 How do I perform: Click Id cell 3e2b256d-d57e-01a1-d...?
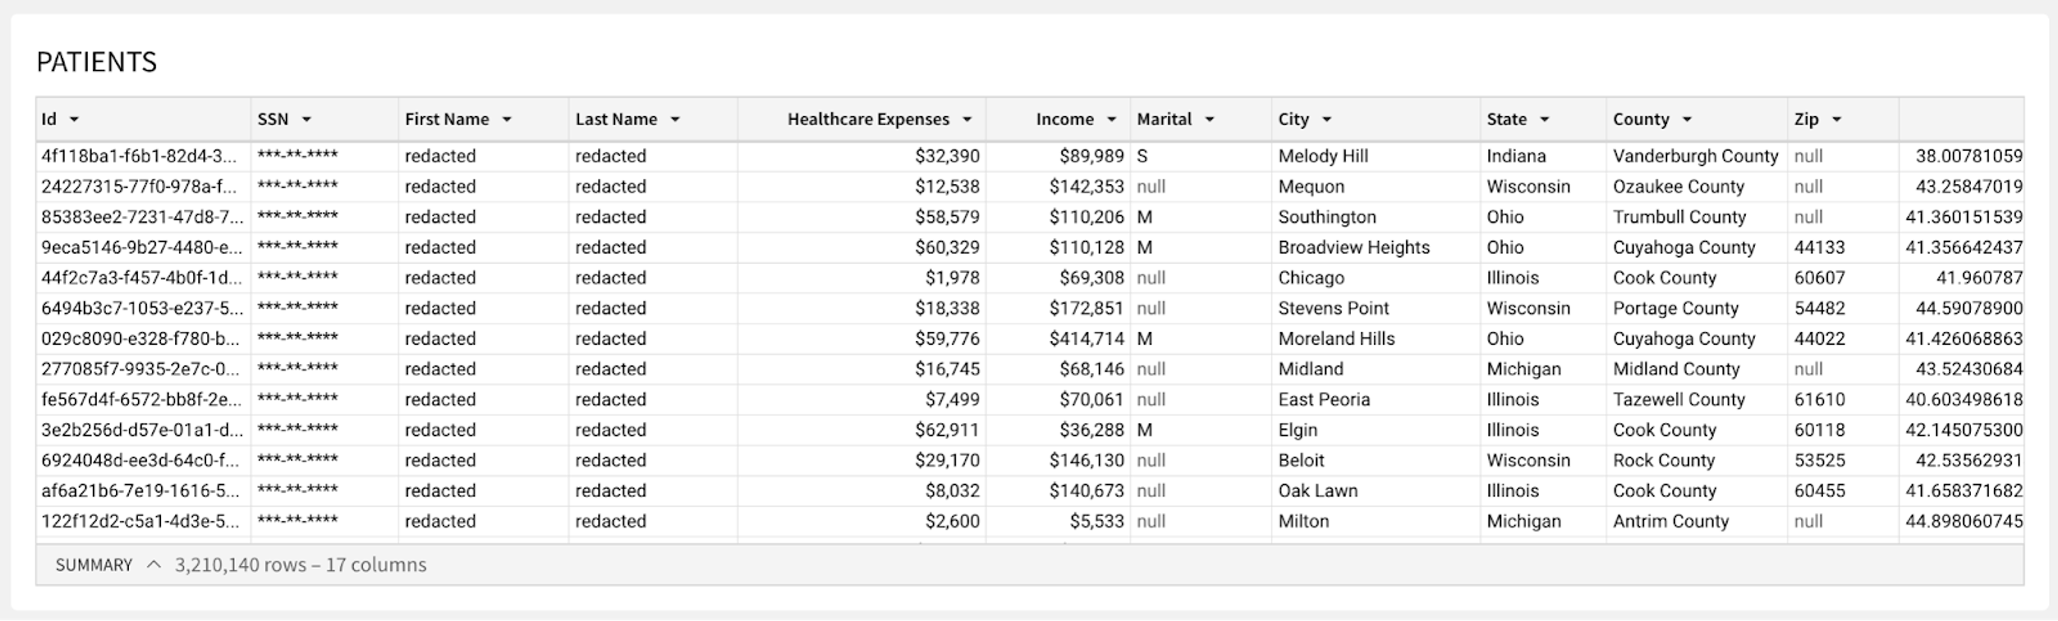tap(144, 430)
